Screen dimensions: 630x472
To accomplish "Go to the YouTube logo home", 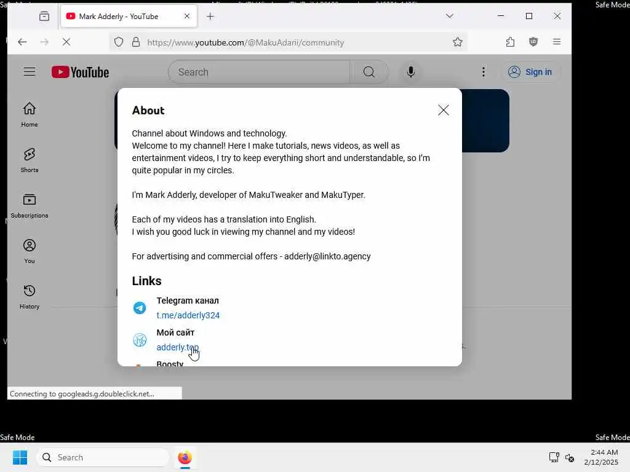I will [x=81, y=73].
